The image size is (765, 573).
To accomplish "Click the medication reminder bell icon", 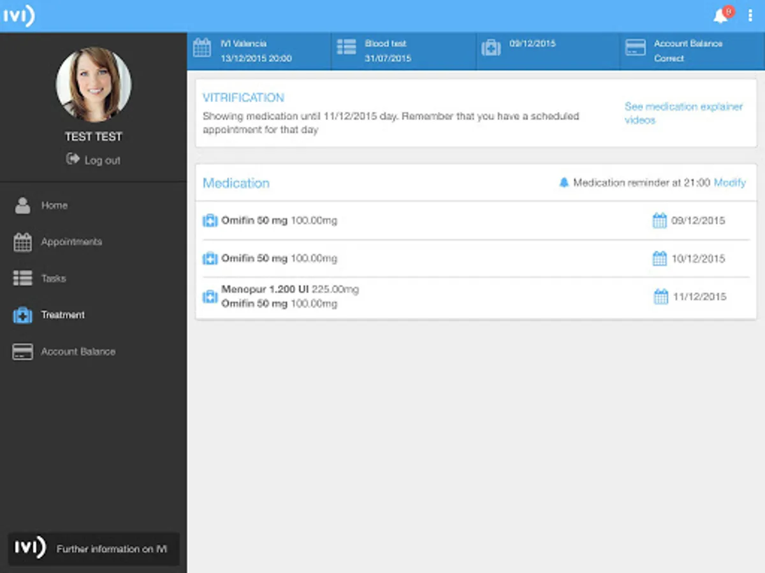I will pos(564,183).
